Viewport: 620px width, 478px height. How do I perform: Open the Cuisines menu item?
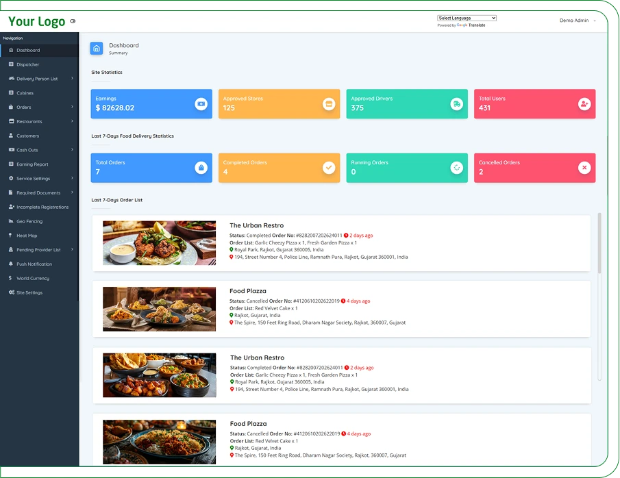39,93
